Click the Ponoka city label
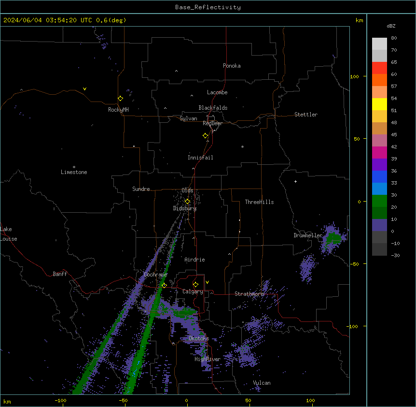Screen dimensions: 416x407 [232, 66]
